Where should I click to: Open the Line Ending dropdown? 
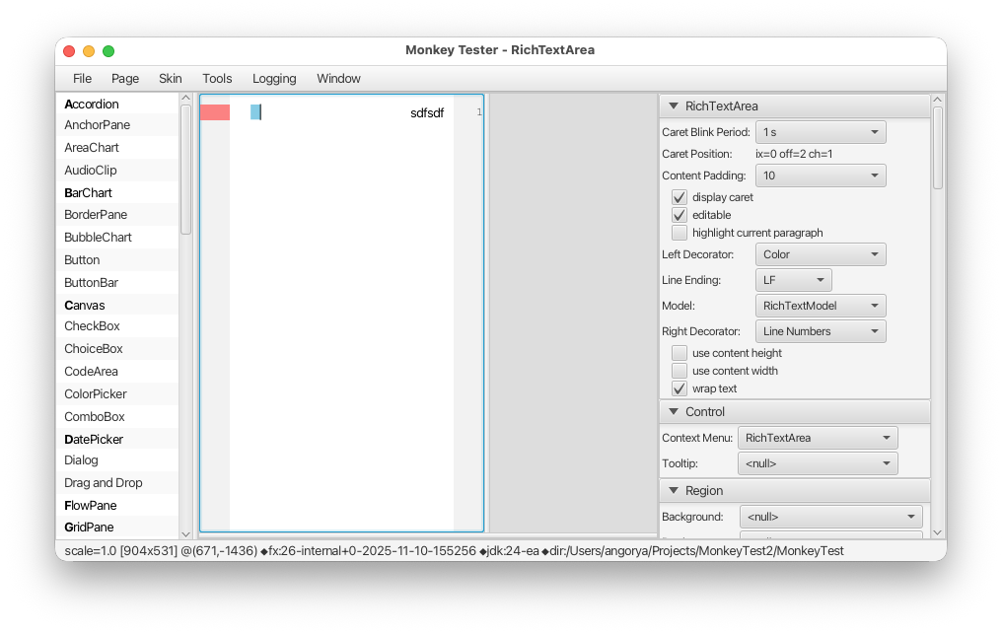[793, 280]
